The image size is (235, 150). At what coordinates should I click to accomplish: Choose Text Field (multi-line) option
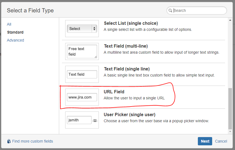click(x=143, y=51)
